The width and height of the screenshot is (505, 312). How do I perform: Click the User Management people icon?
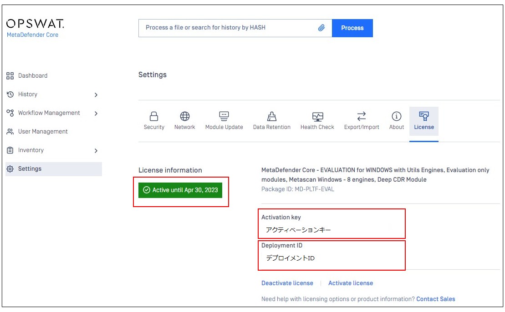[10, 132]
